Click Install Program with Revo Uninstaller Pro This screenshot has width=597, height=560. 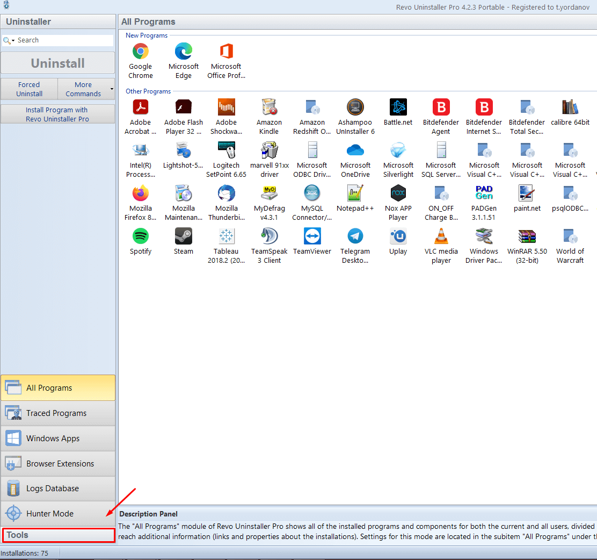point(58,114)
